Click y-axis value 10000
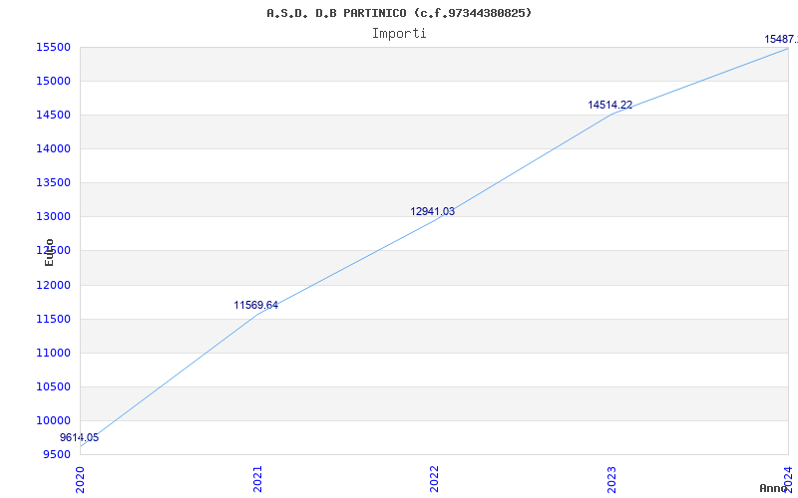The height and width of the screenshot is (498, 798). coord(53,420)
